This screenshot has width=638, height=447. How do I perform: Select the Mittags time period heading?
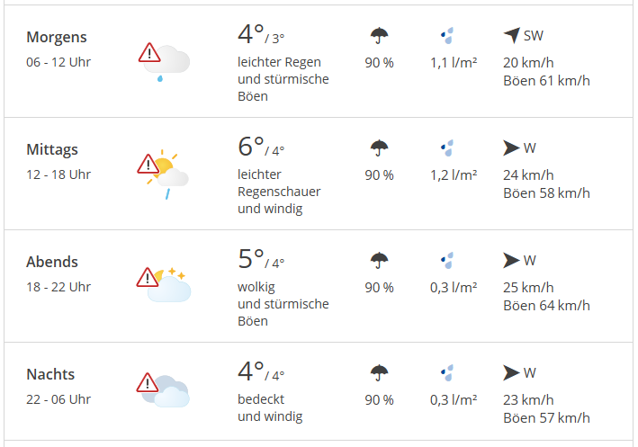pos(52,149)
